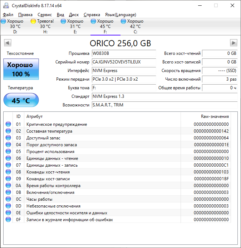241x248 pixels.
Task: Select row Время работы контроллера
Action: [x=117, y=185]
